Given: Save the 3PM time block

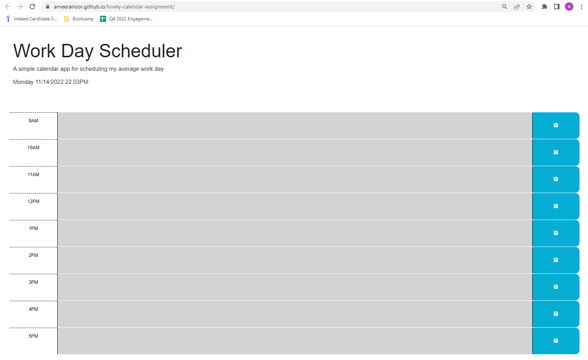Looking at the screenshot, I should 555,287.
